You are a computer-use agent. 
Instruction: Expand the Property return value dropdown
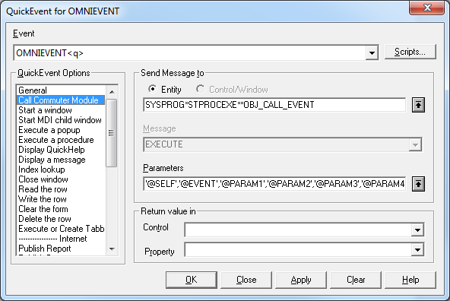417,249
